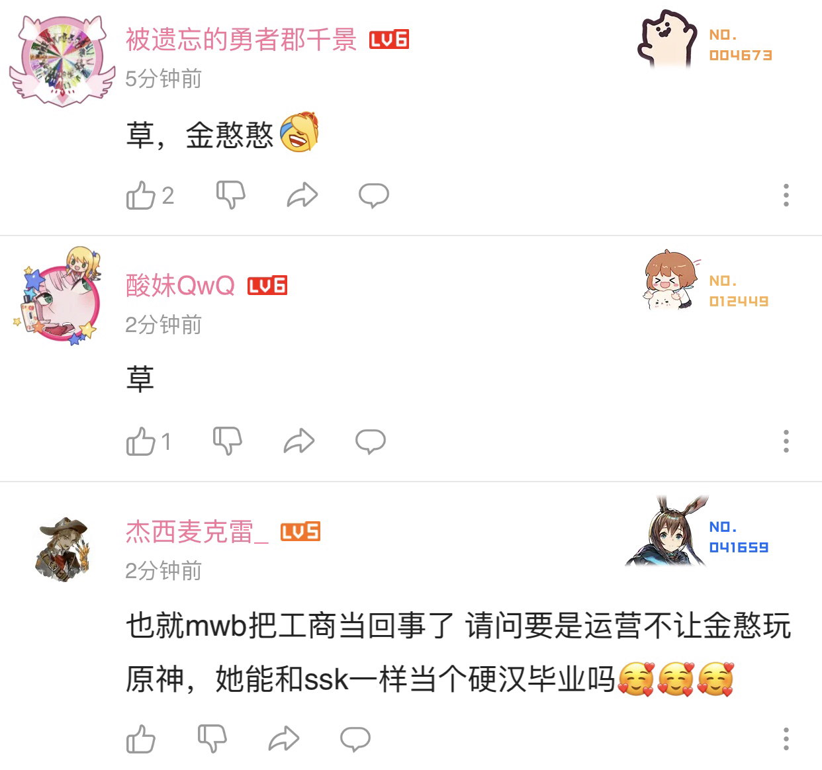822x770 pixels.
Task: Reply to 酸妹QwQ's comment
Action: (x=371, y=441)
